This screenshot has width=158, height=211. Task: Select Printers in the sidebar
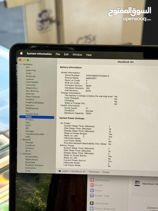30,120
